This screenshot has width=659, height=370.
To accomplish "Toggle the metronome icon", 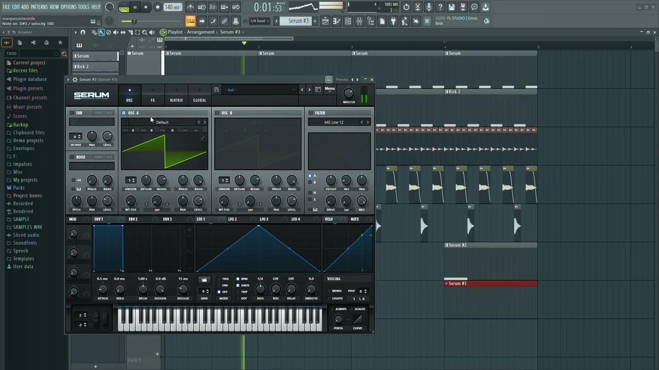I will pos(190,7).
